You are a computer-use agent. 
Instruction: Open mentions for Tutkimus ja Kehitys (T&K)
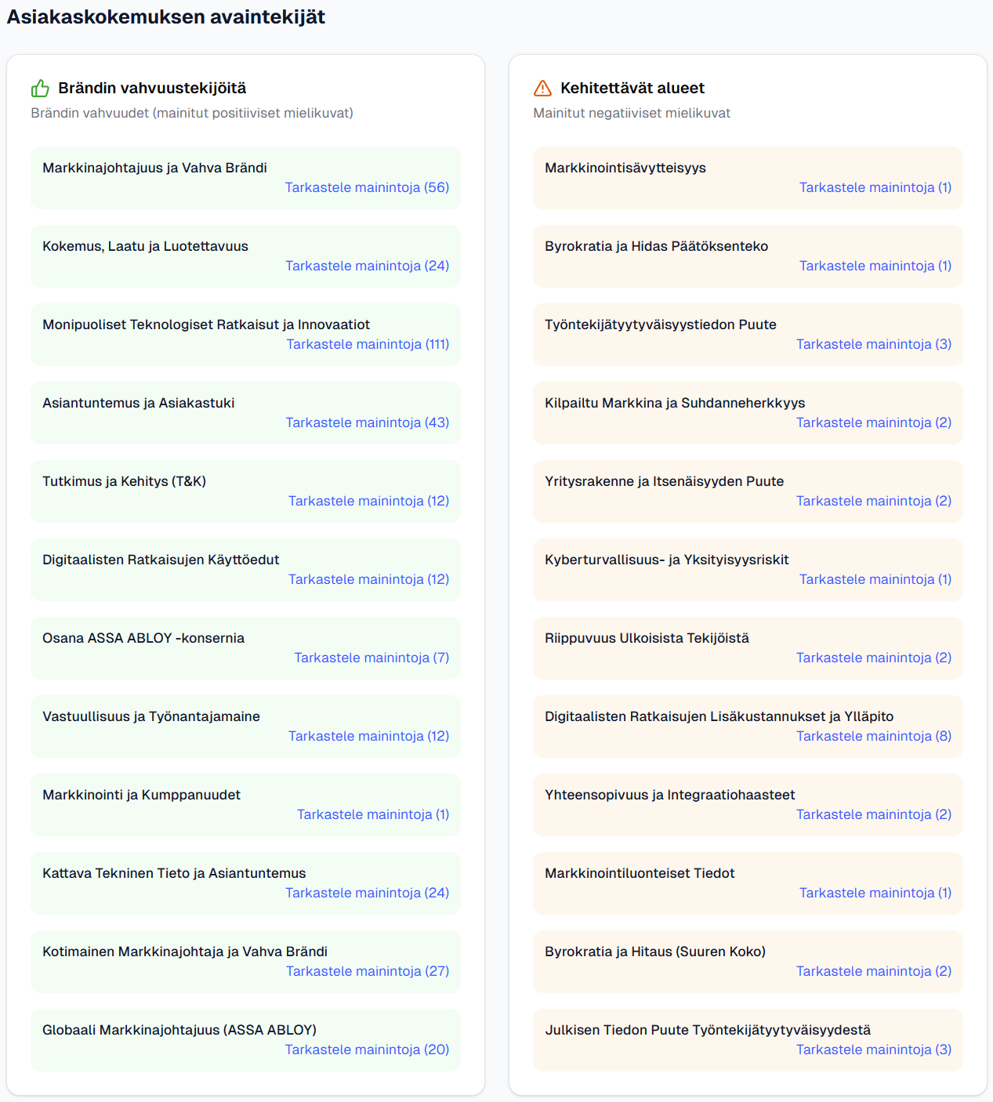click(368, 501)
